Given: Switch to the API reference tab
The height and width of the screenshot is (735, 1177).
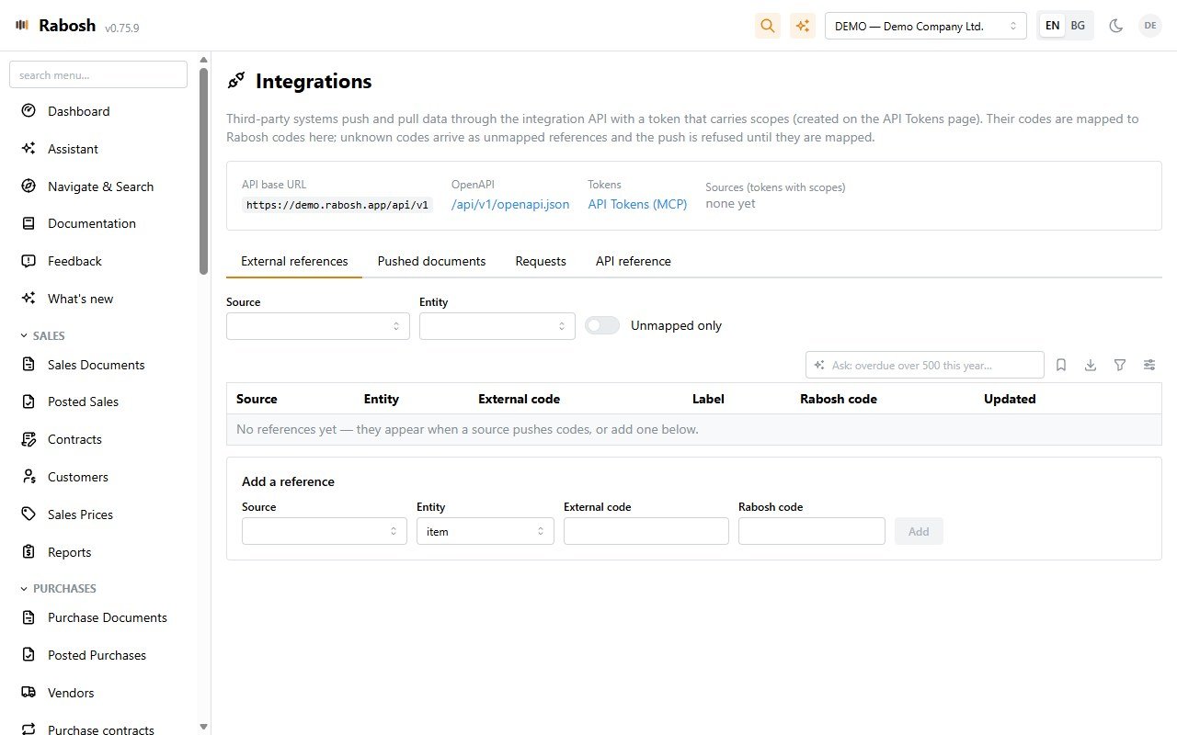Looking at the screenshot, I should (x=634, y=261).
